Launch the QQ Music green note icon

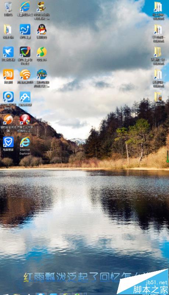click(x=42, y=53)
